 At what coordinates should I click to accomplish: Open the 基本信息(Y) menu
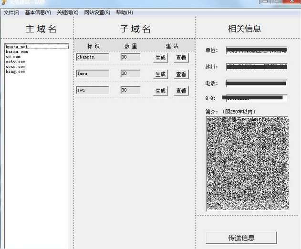click(38, 12)
